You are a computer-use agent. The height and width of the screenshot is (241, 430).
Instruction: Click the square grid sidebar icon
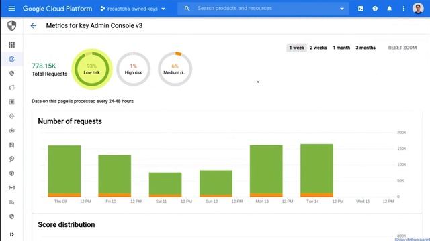point(11,102)
